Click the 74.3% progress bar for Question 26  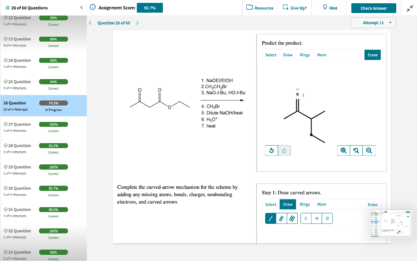pyautogui.click(x=53, y=103)
